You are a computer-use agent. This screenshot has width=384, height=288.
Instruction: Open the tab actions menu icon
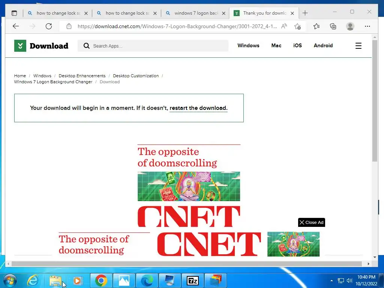[15, 13]
